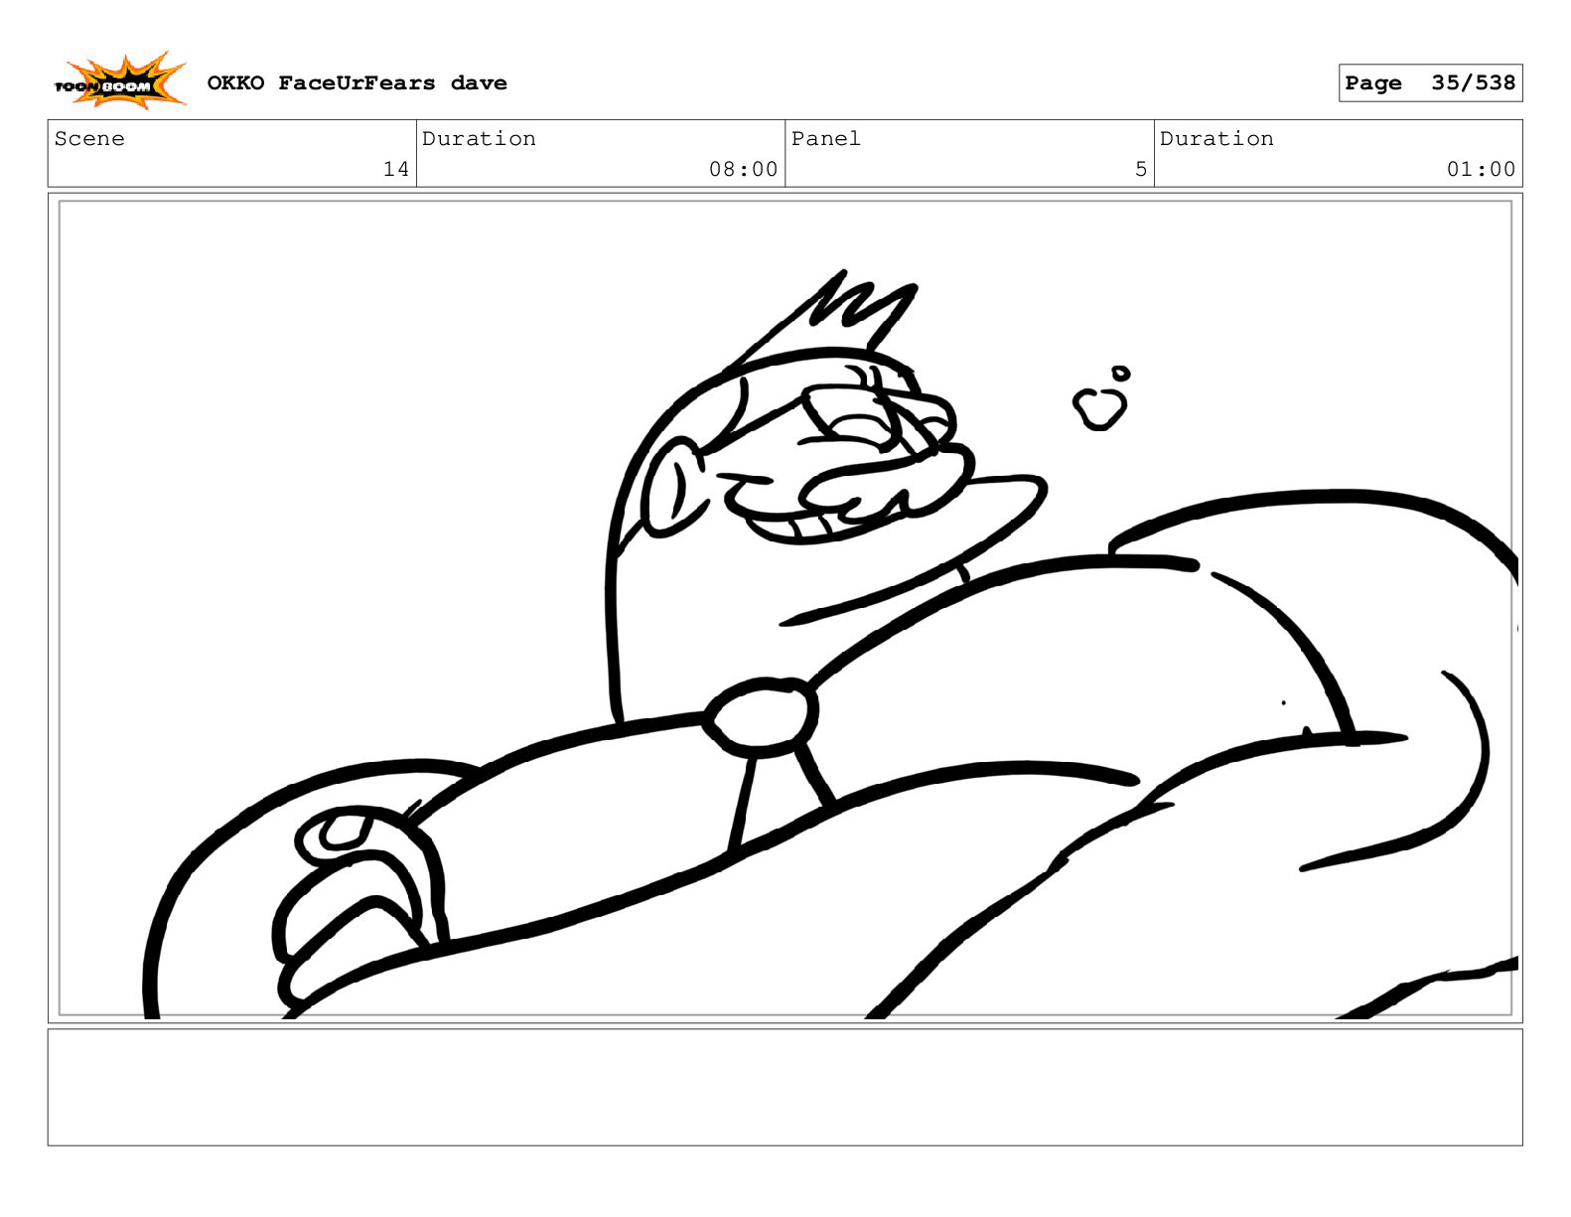1571x1217 pixels.
Task: Select the title text 'OKKO FaceUrFears dave'
Action: click(357, 82)
